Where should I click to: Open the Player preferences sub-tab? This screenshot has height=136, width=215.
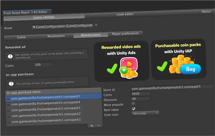(125, 34)
